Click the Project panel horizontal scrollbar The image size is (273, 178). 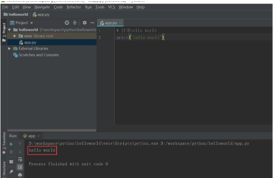[52, 130]
